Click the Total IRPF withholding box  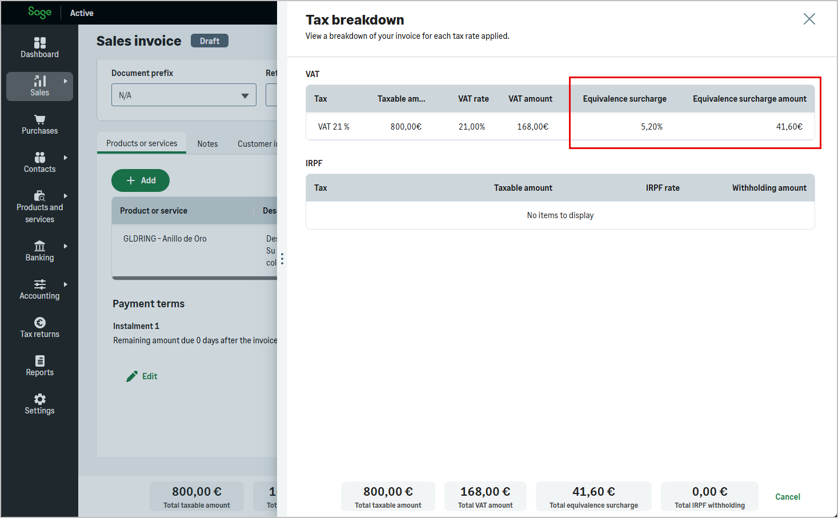click(709, 496)
